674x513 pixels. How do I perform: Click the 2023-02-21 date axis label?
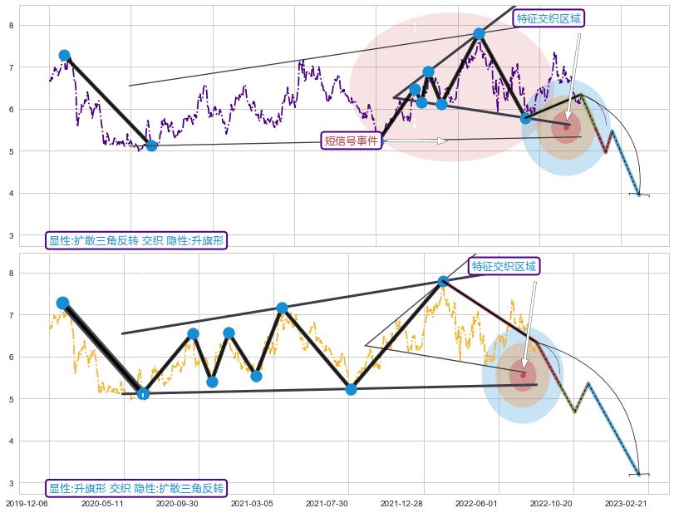[626, 503]
